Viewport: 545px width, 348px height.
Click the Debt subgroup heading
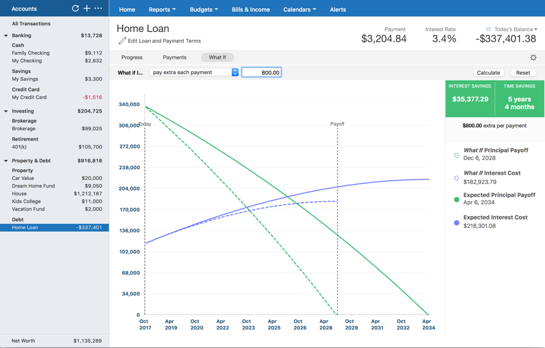(18, 220)
